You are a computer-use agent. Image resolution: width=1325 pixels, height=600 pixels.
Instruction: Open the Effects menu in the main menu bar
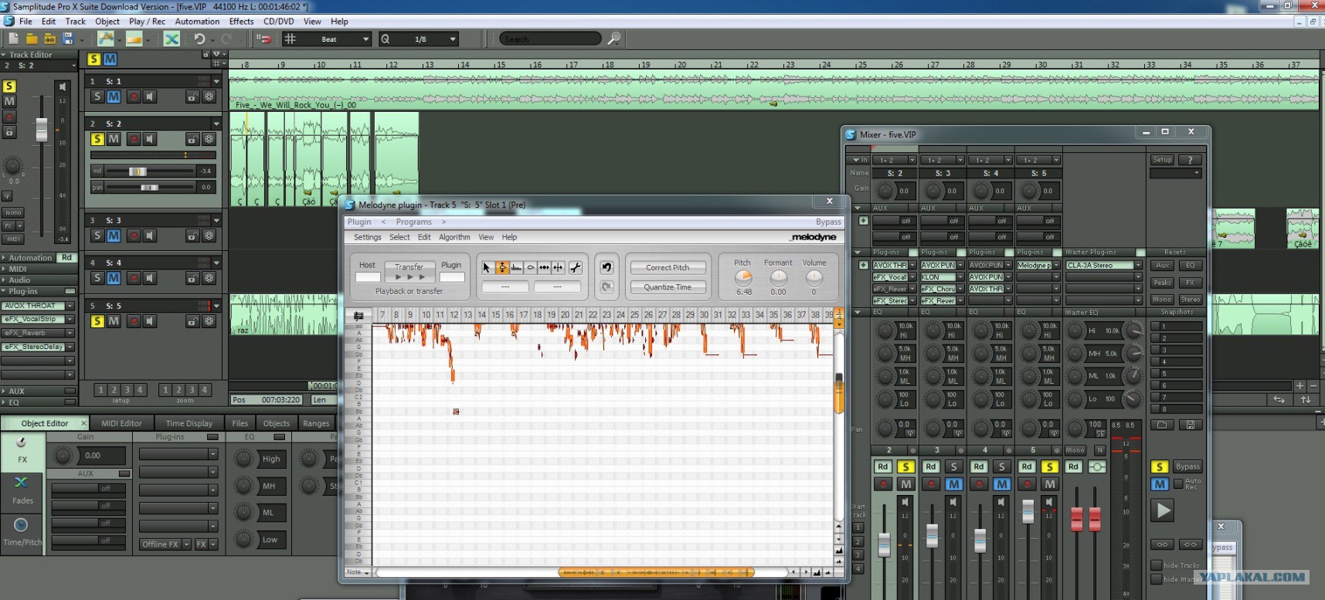(x=241, y=22)
